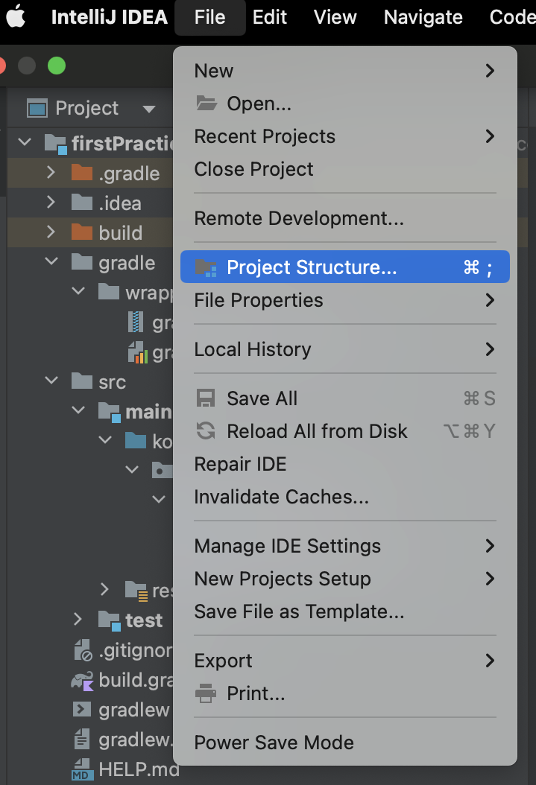
Task: Collapse the firstPractice root node
Action: tap(25, 142)
